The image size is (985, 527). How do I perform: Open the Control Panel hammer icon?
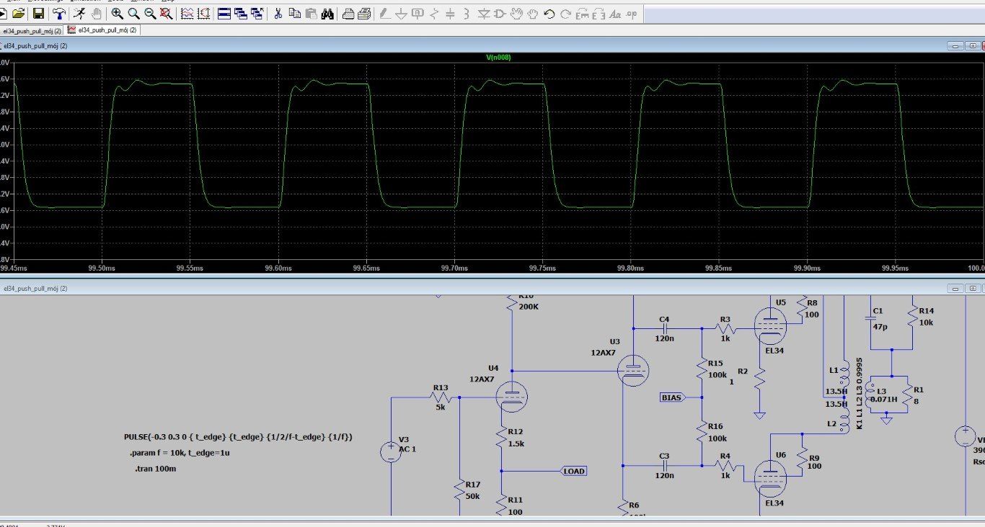(59, 14)
